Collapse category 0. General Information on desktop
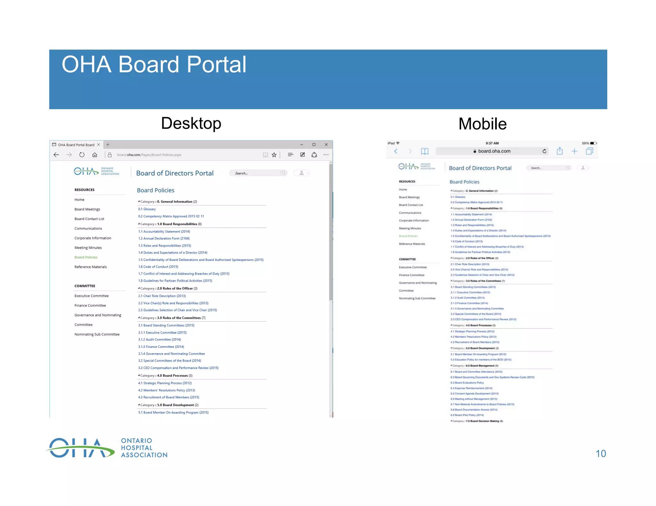The height and width of the screenshot is (506, 656). (139, 202)
